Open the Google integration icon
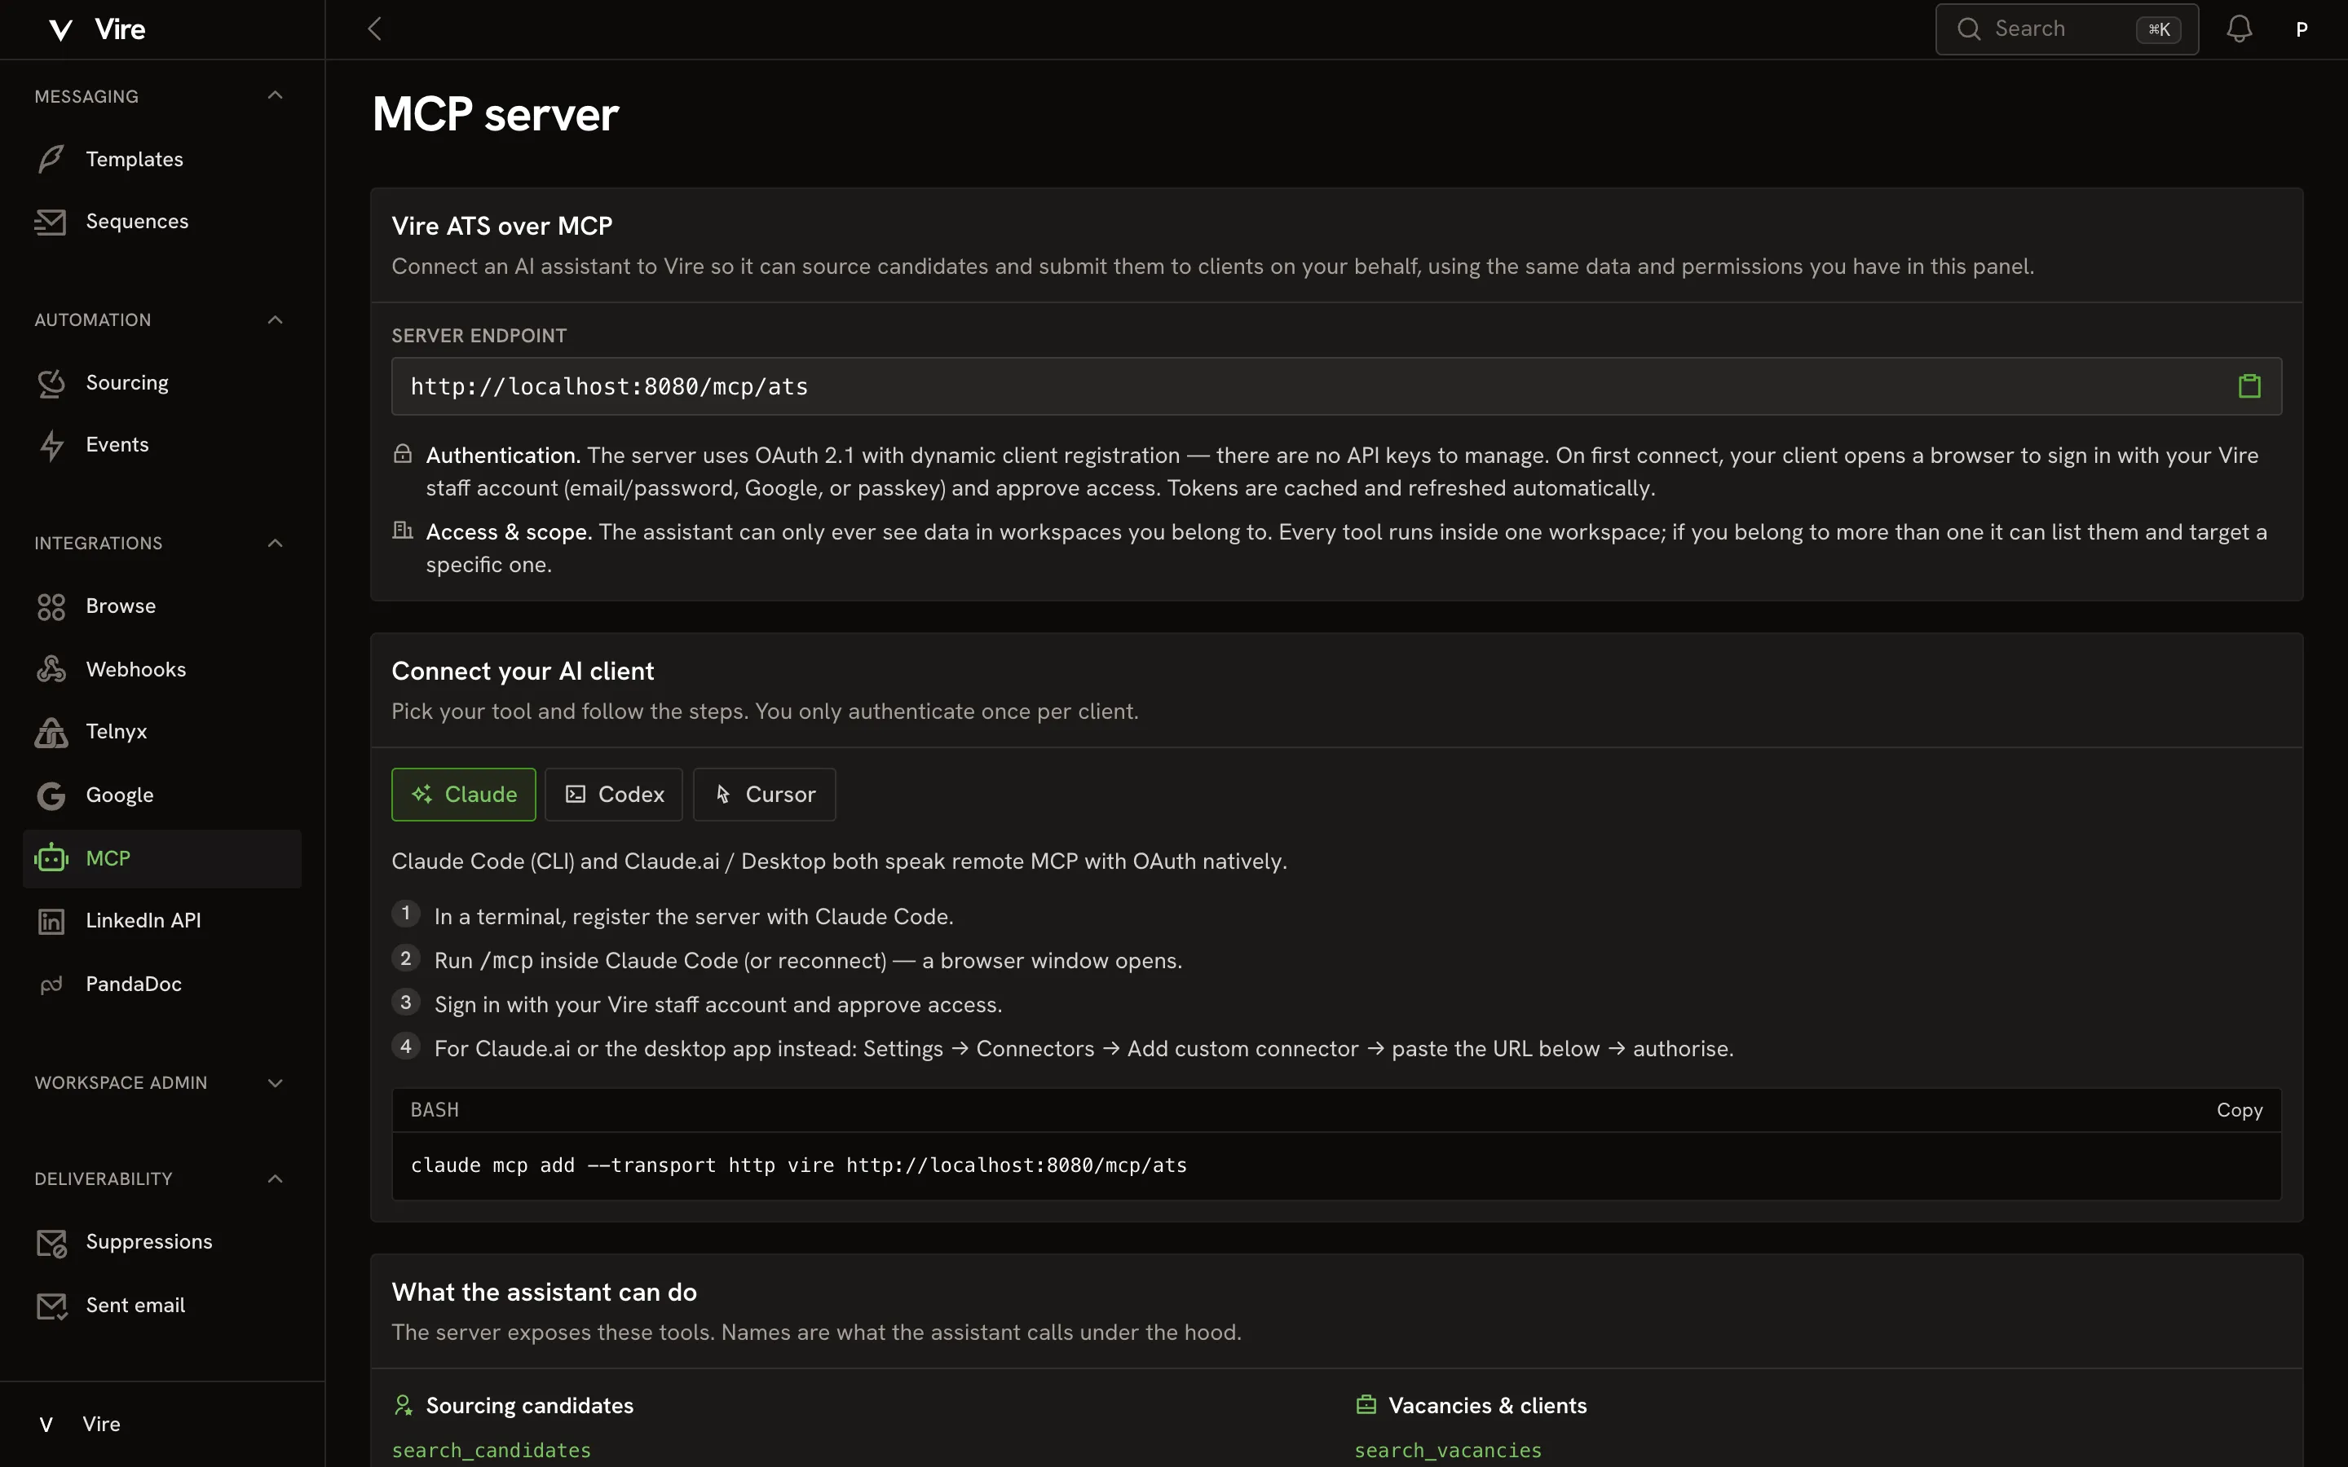This screenshot has width=2348, height=1467. coord(51,795)
